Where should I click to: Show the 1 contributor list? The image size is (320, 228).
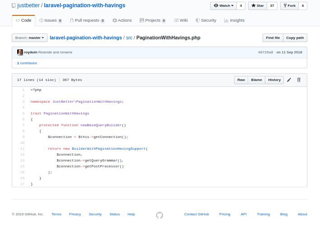(27, 63)
